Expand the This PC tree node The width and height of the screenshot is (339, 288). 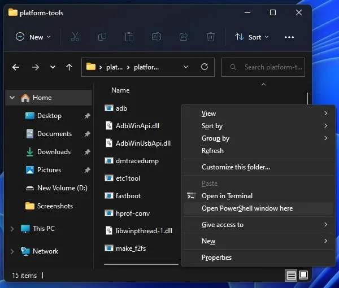click(12, 229)
